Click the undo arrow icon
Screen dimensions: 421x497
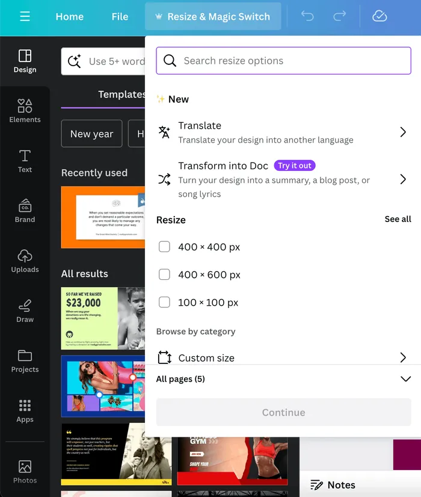(x=307, y=16)
